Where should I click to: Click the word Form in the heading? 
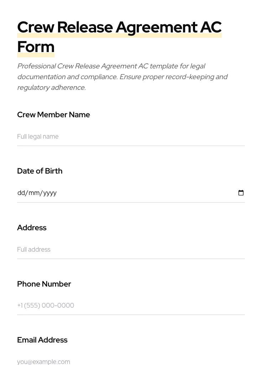click(36, 47)
